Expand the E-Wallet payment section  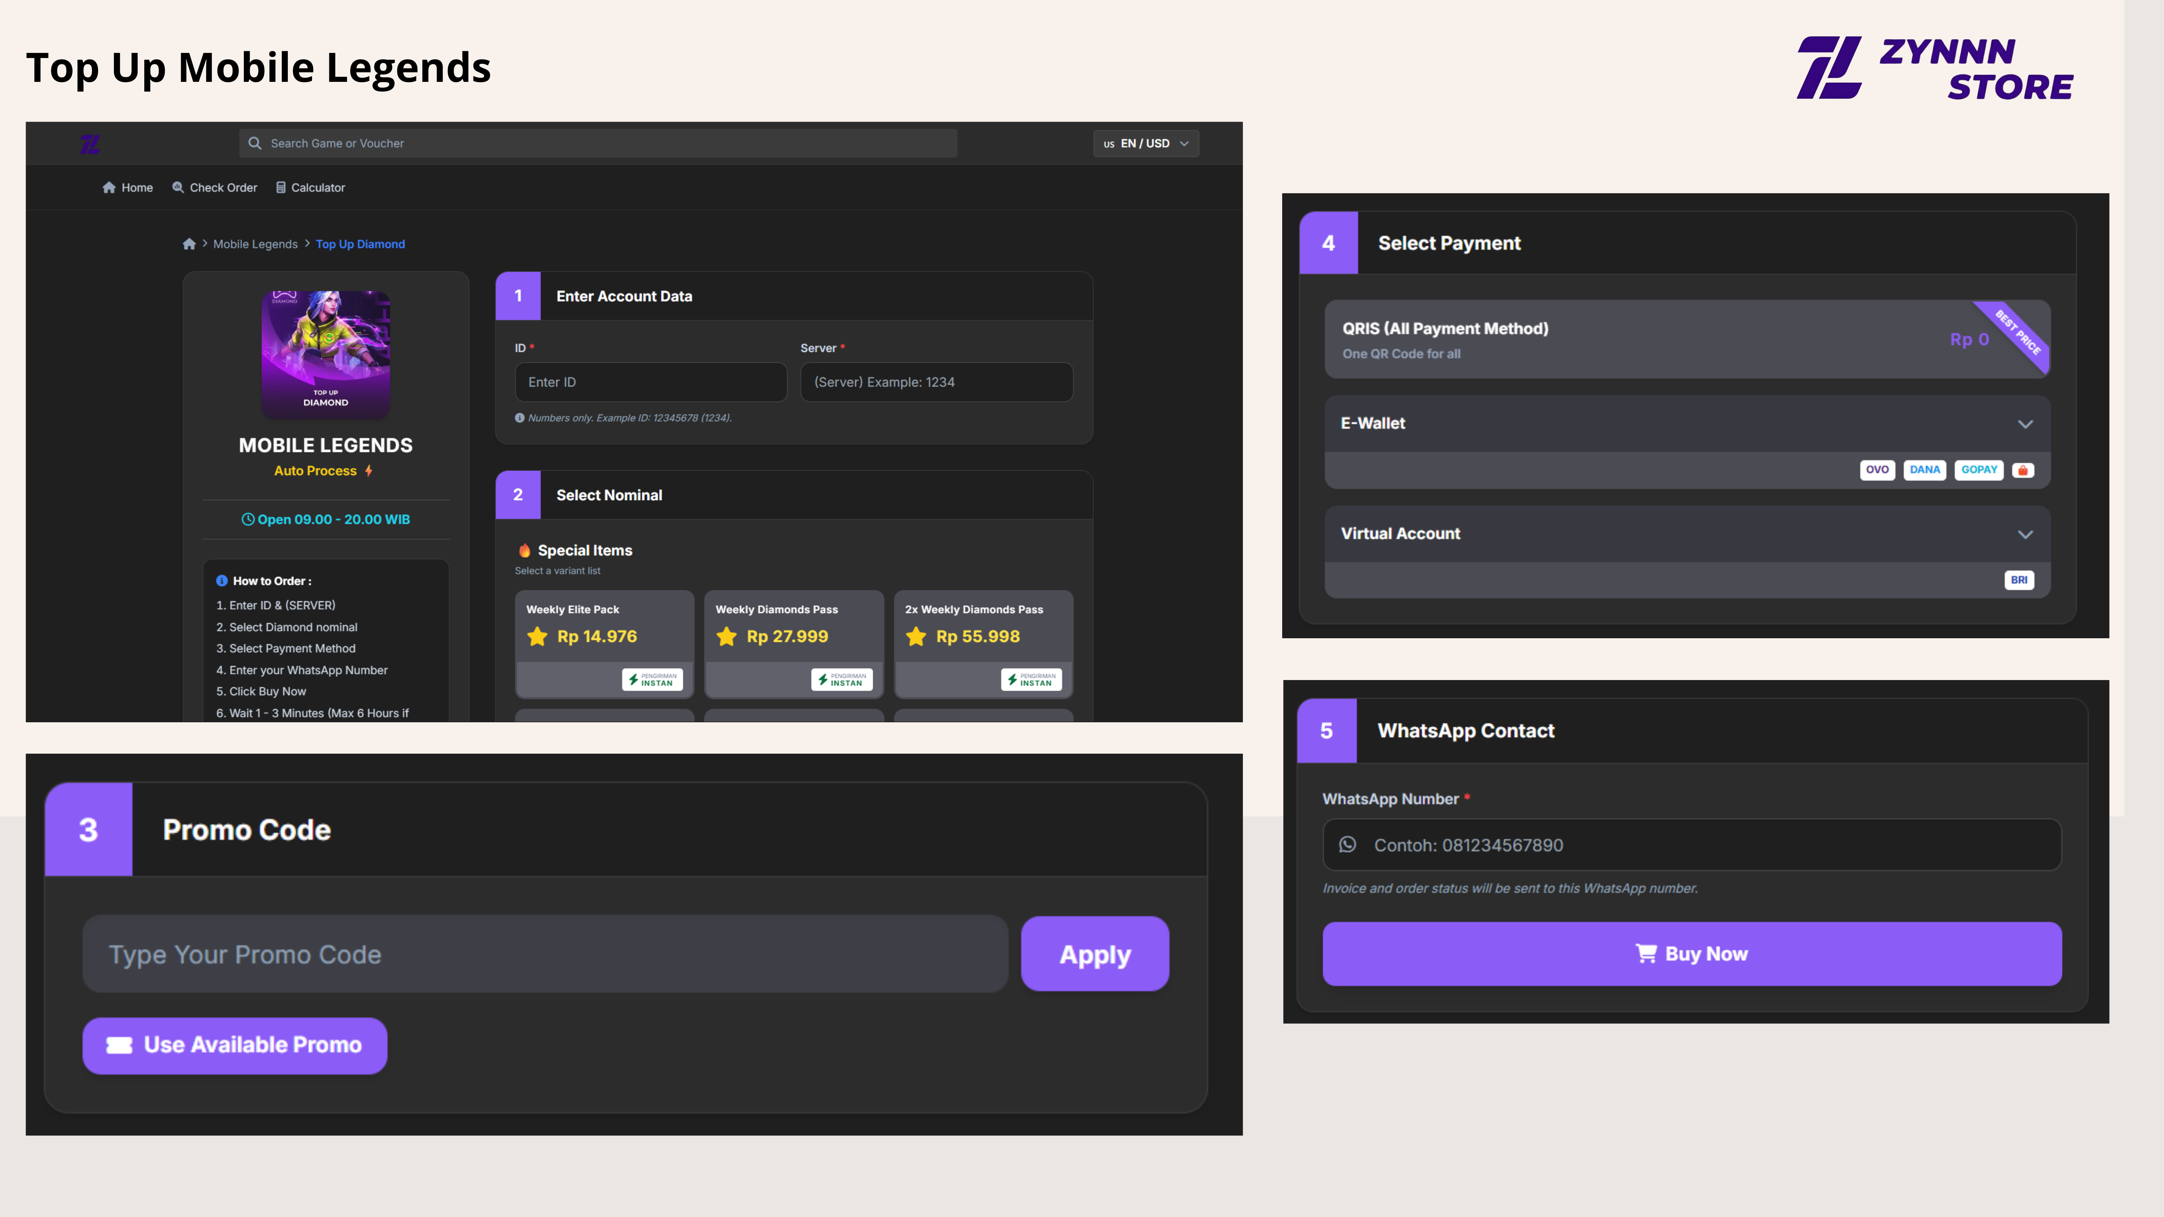[x=1687, y=424]
